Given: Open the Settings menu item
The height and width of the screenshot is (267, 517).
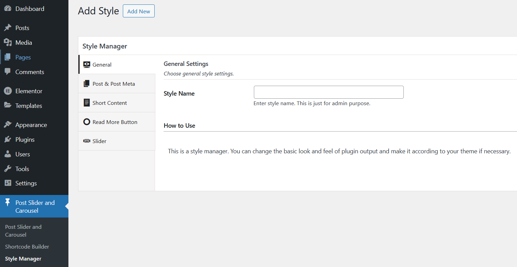Looking at the screenshot, I should click(34, 183).
